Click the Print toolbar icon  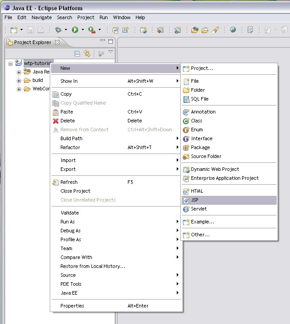(x=40, y=30)
